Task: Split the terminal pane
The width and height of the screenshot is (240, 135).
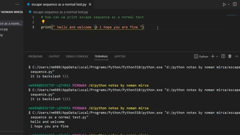Action: [223, 56]
